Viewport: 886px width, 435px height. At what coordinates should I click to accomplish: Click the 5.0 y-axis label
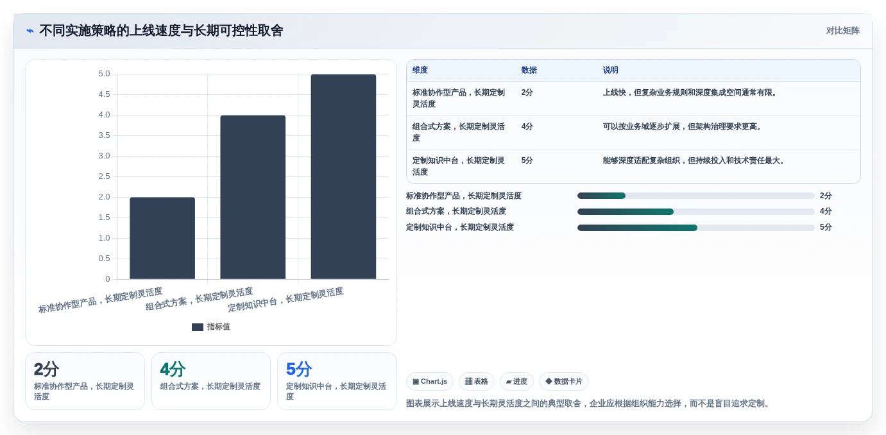[x=104, y=74]
